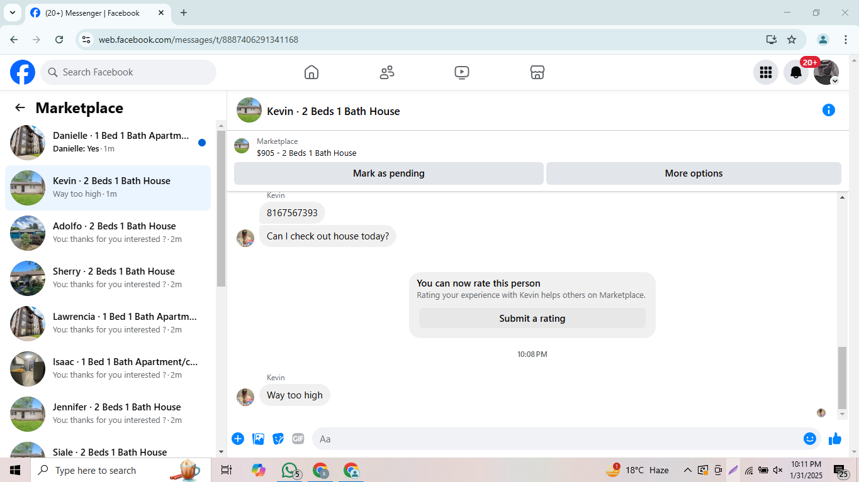Click the Wi-Fi network icon in tray
859x482 pixels.
pos(749,470)
